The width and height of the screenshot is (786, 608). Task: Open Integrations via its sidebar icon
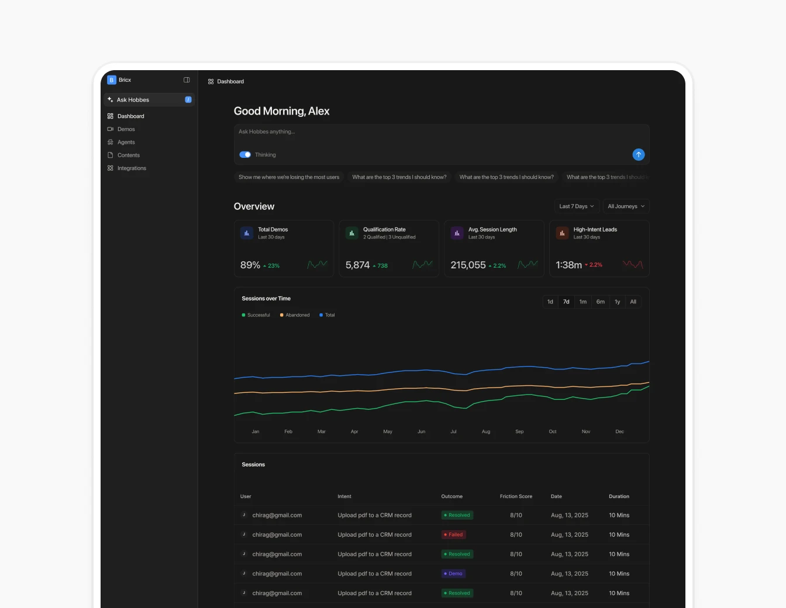pyautogui.click(x=111, y=168)
